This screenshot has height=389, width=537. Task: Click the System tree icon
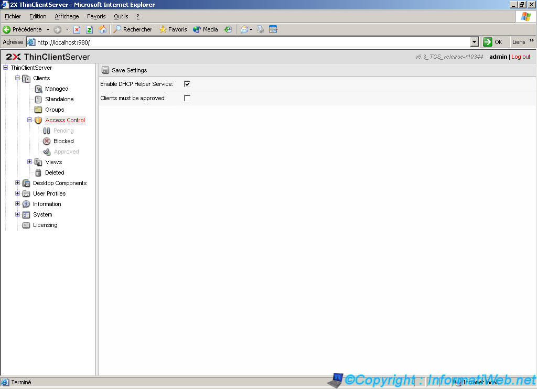pyautogui.click(x=26, y=215)
